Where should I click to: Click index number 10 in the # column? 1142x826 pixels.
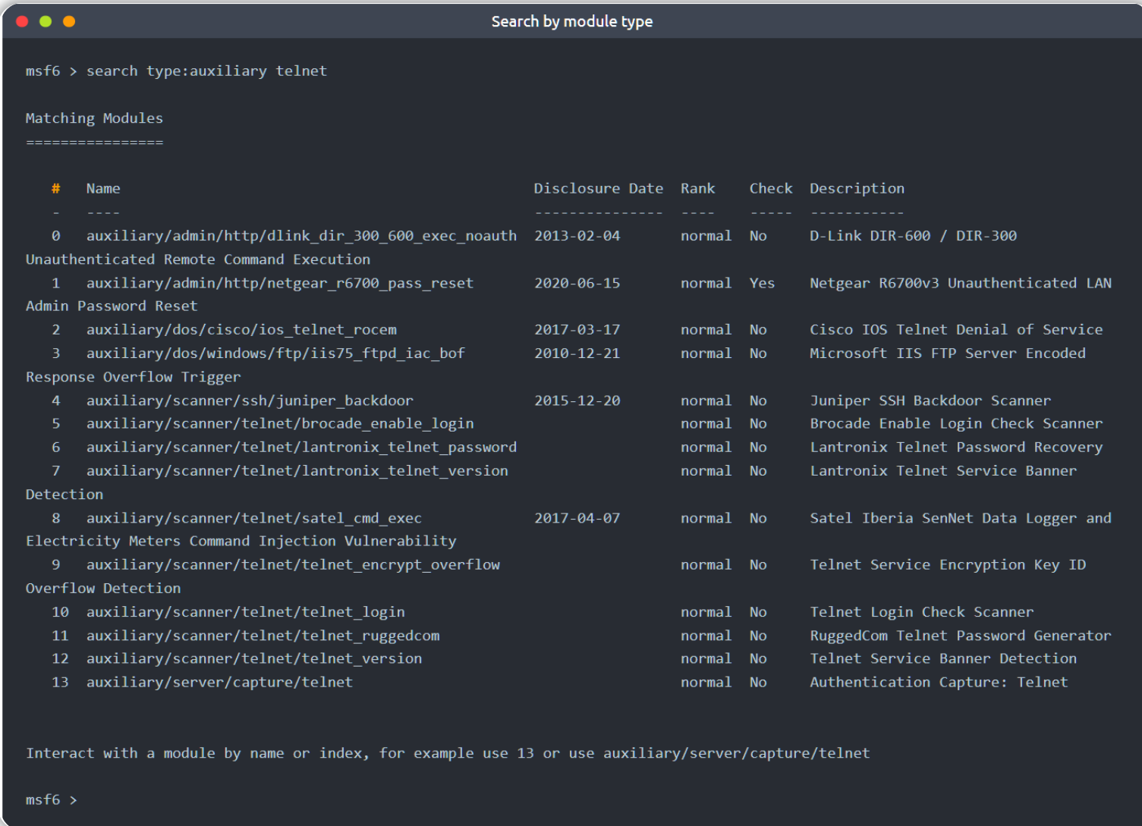pyautogui.click(x=60, y=612)
